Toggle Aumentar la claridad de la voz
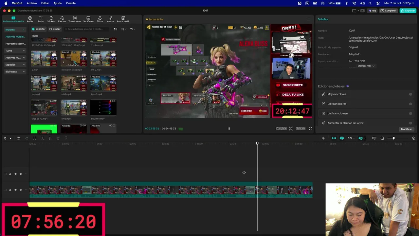This screenshot has height=236, width=419. click(410, 123)
